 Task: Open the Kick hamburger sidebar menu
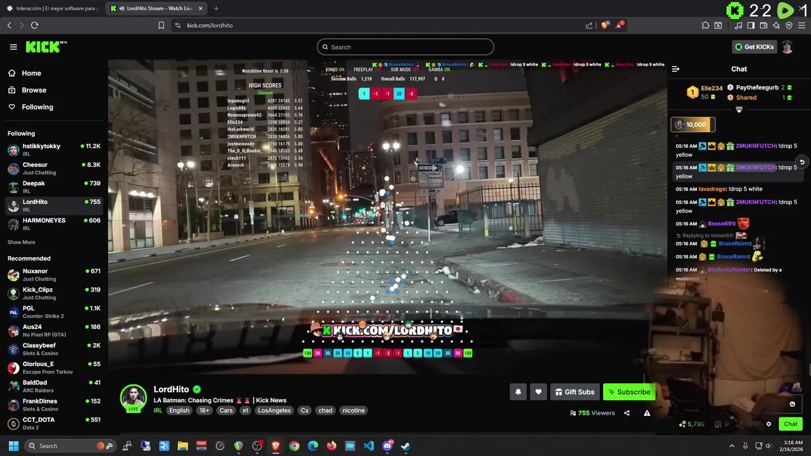pos(13,47)
